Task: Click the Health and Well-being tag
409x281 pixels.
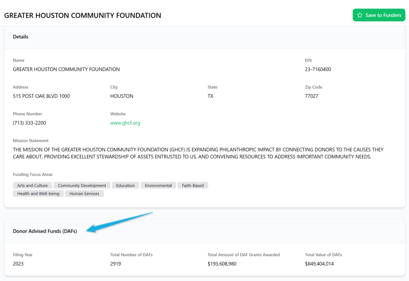Action: click(x=38, y=194)
